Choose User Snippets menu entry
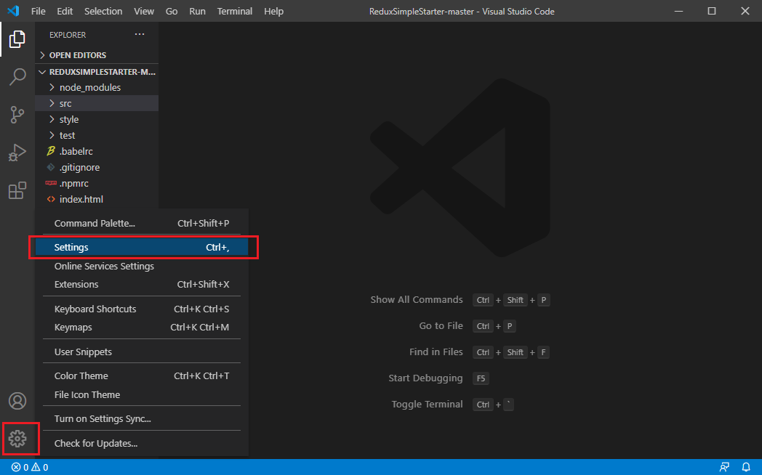762x475 pixels. click(x=142, y=352)
